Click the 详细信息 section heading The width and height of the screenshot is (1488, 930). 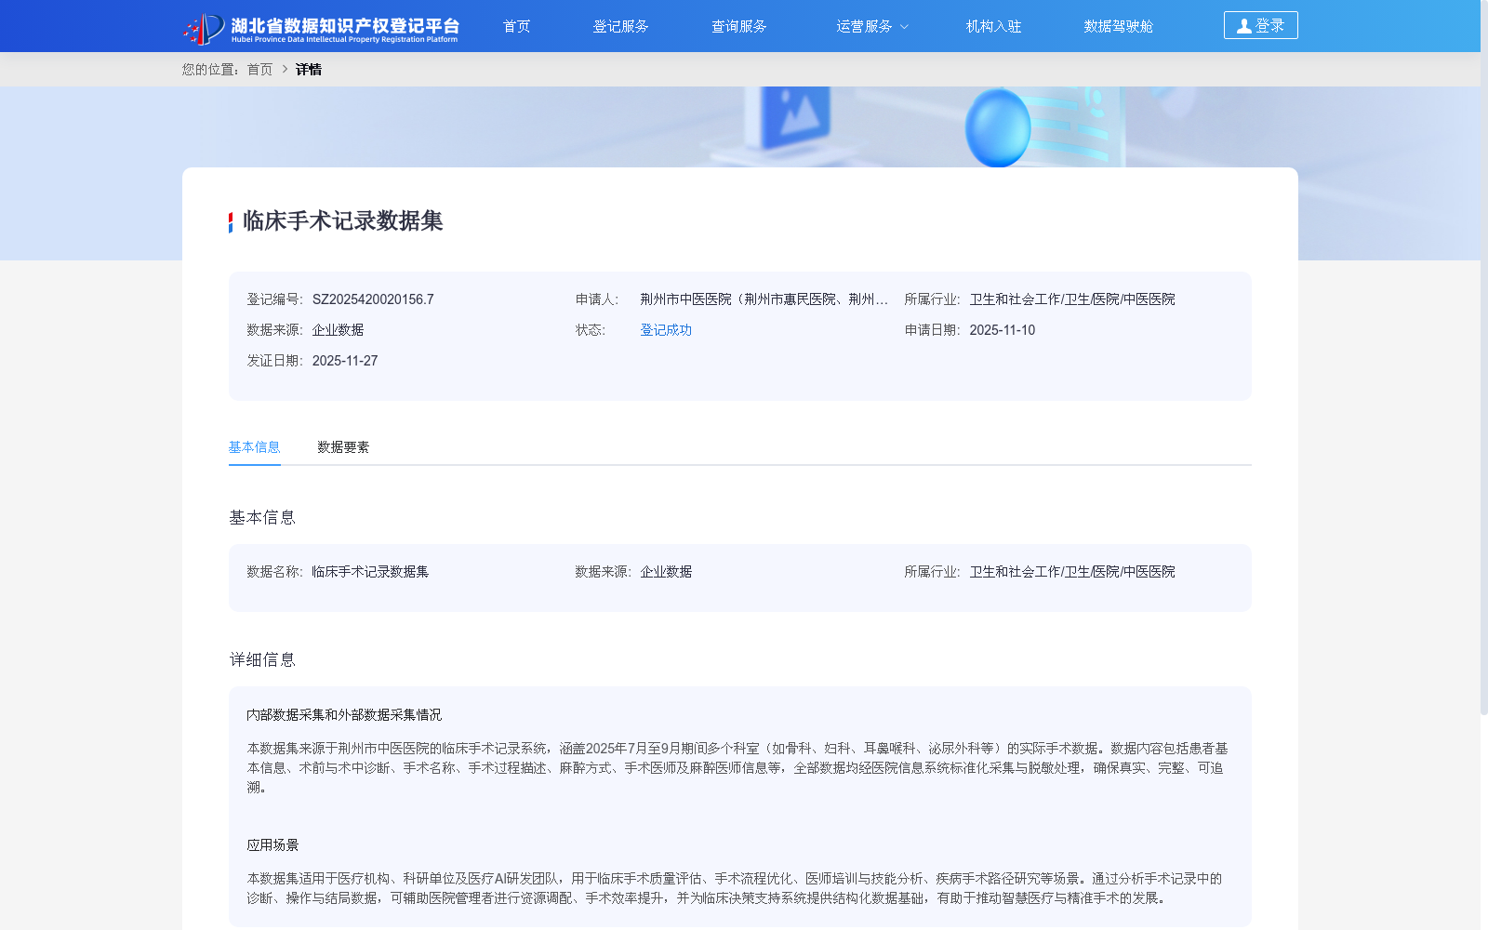click(x=262, y=660)
